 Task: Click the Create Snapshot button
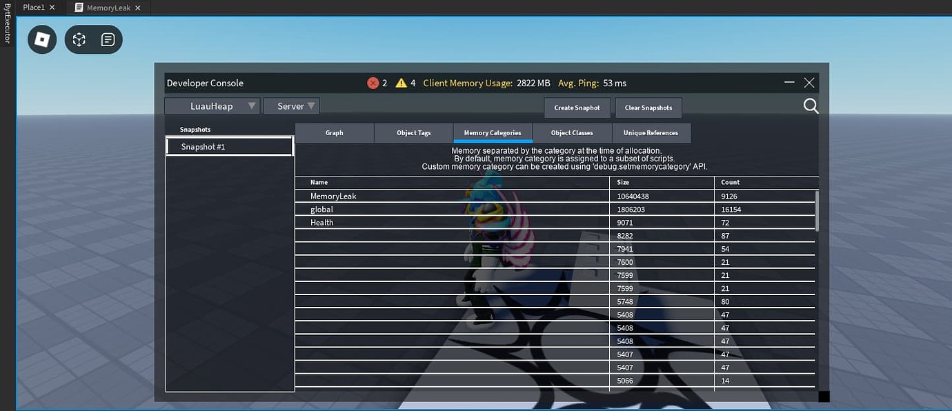(x=577, y=108)
